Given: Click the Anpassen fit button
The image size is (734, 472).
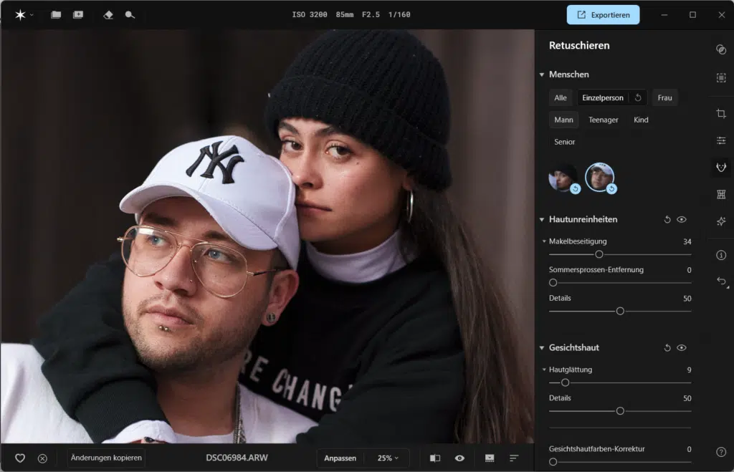Looking at the screenshot, I should point(340,458).
